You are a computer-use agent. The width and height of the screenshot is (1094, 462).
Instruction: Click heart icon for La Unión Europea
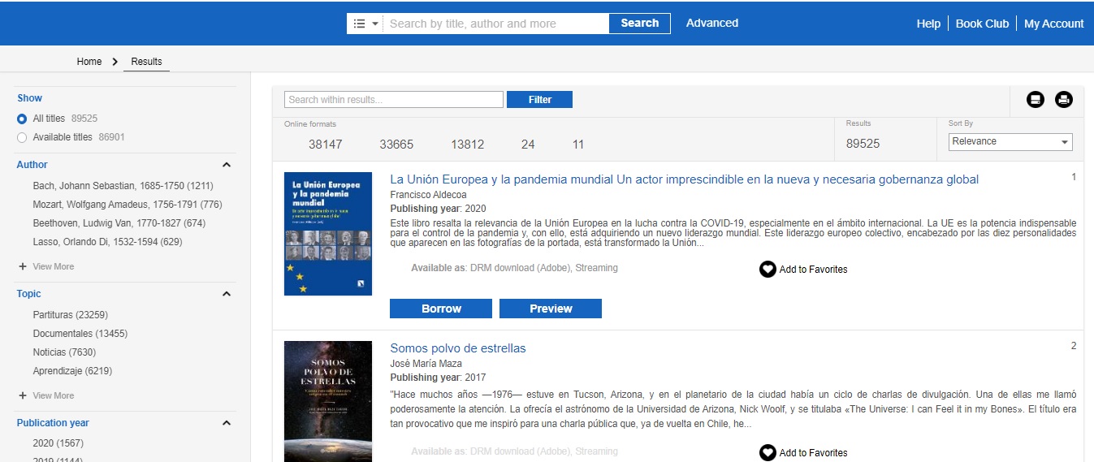pyautogui.click(x=768, y=269)
